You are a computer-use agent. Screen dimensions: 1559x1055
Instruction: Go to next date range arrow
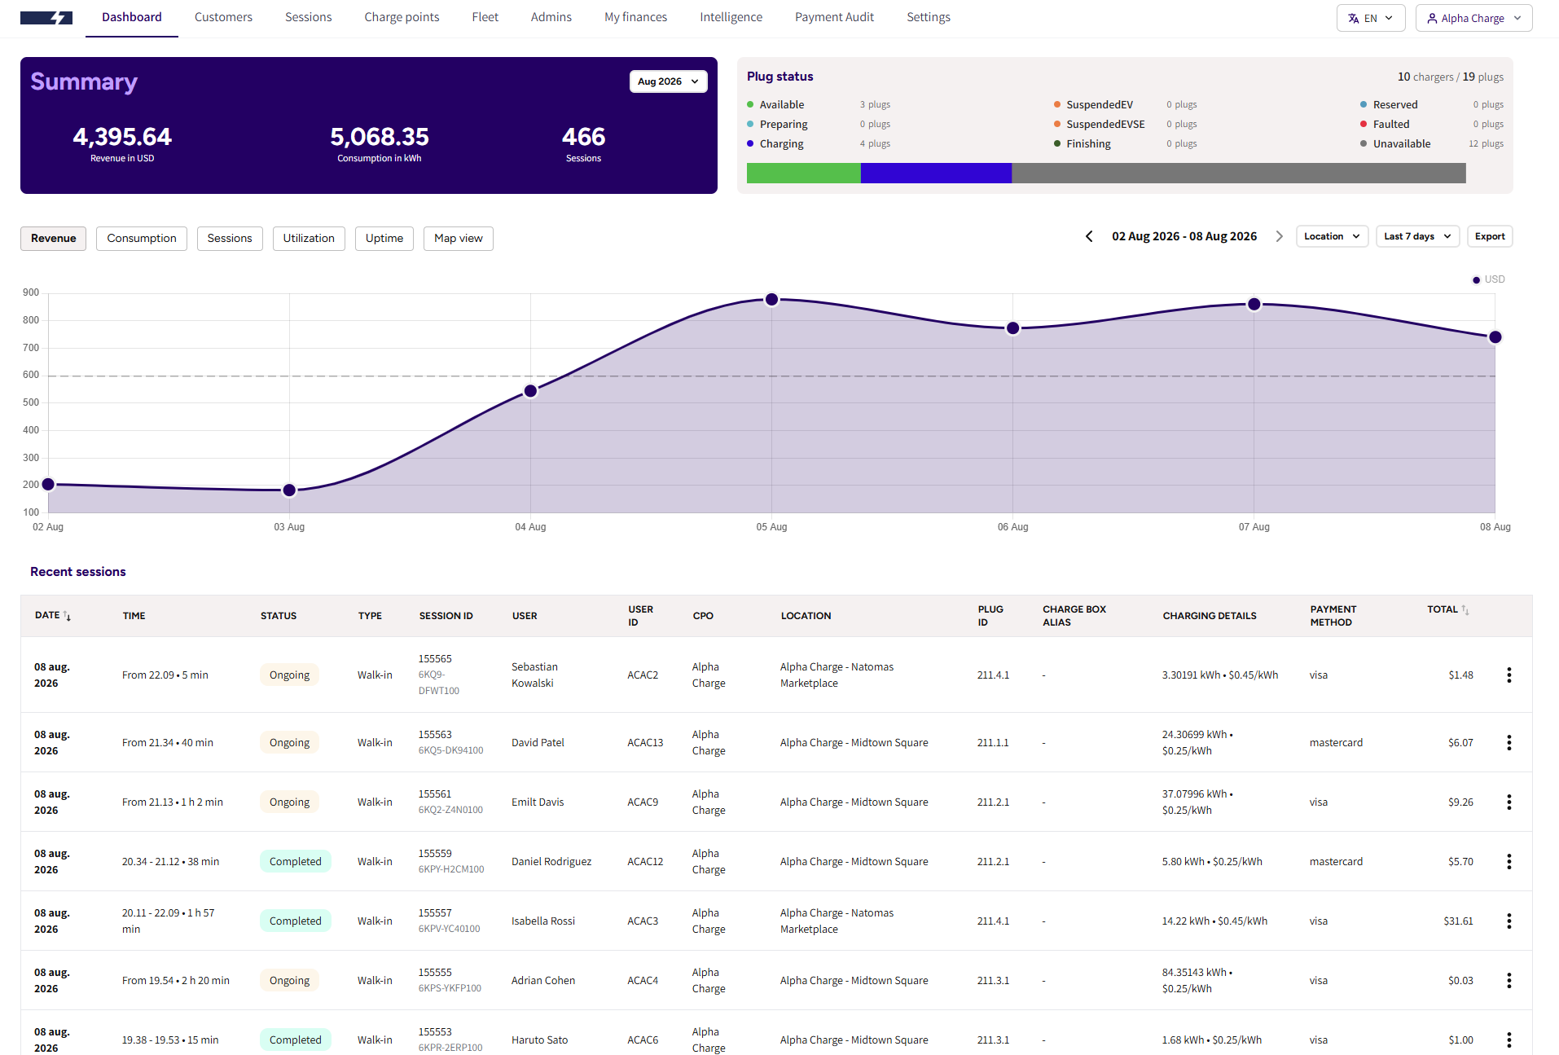[1279, 236]
